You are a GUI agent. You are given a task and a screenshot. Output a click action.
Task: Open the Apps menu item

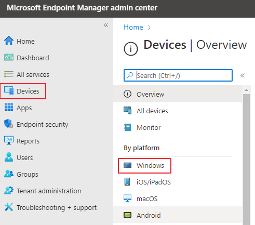[x=24, y=108]
